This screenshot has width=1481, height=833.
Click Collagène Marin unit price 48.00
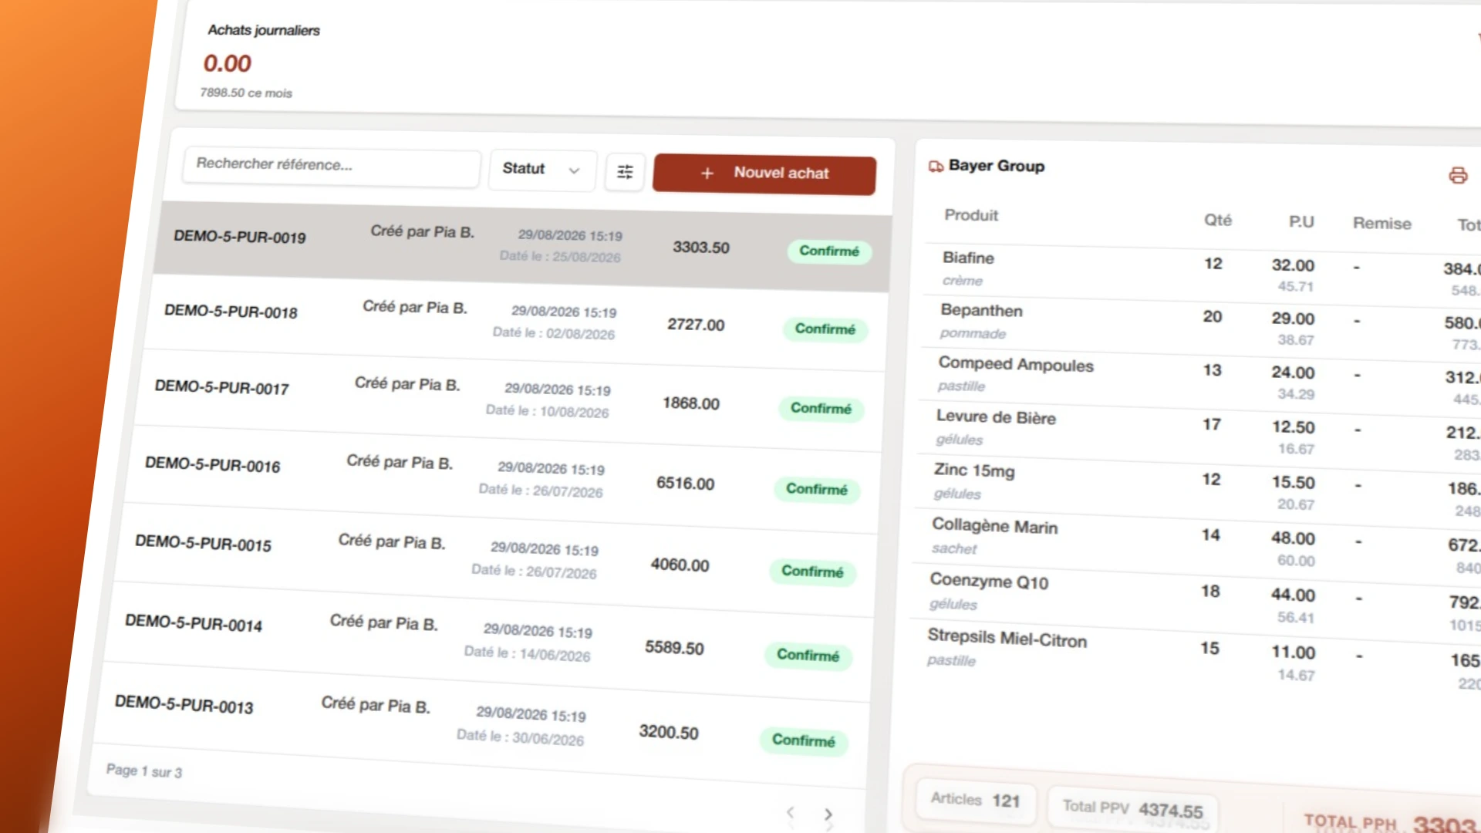[1293, 538]
